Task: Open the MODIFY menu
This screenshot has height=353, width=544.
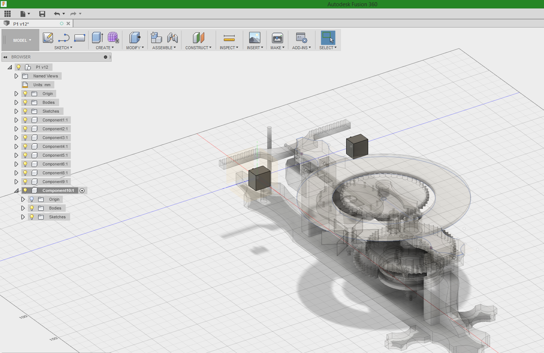Action: coord(135,48)
